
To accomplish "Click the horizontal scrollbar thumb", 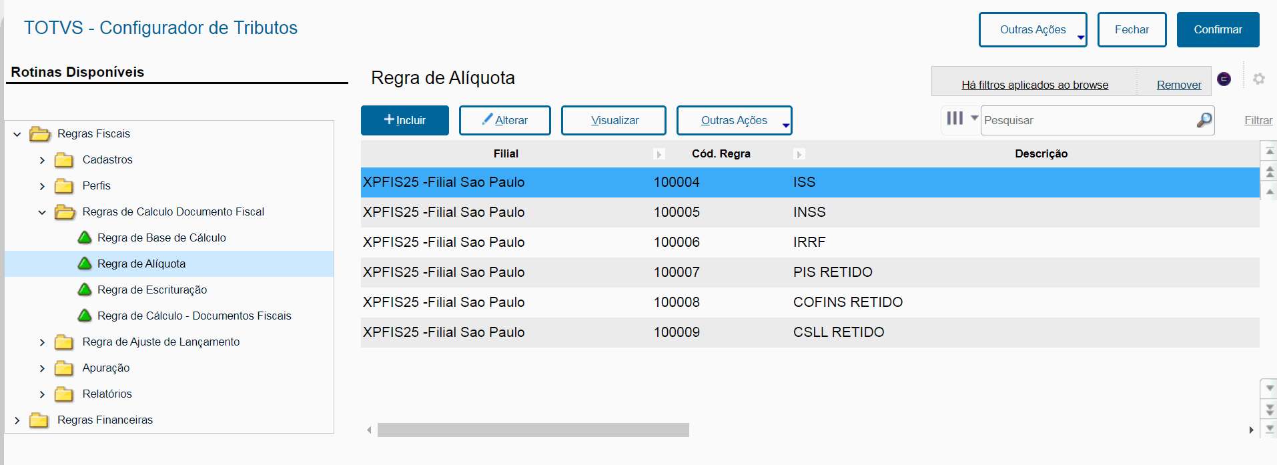I will pyautogui.click(x=532, y=430).
